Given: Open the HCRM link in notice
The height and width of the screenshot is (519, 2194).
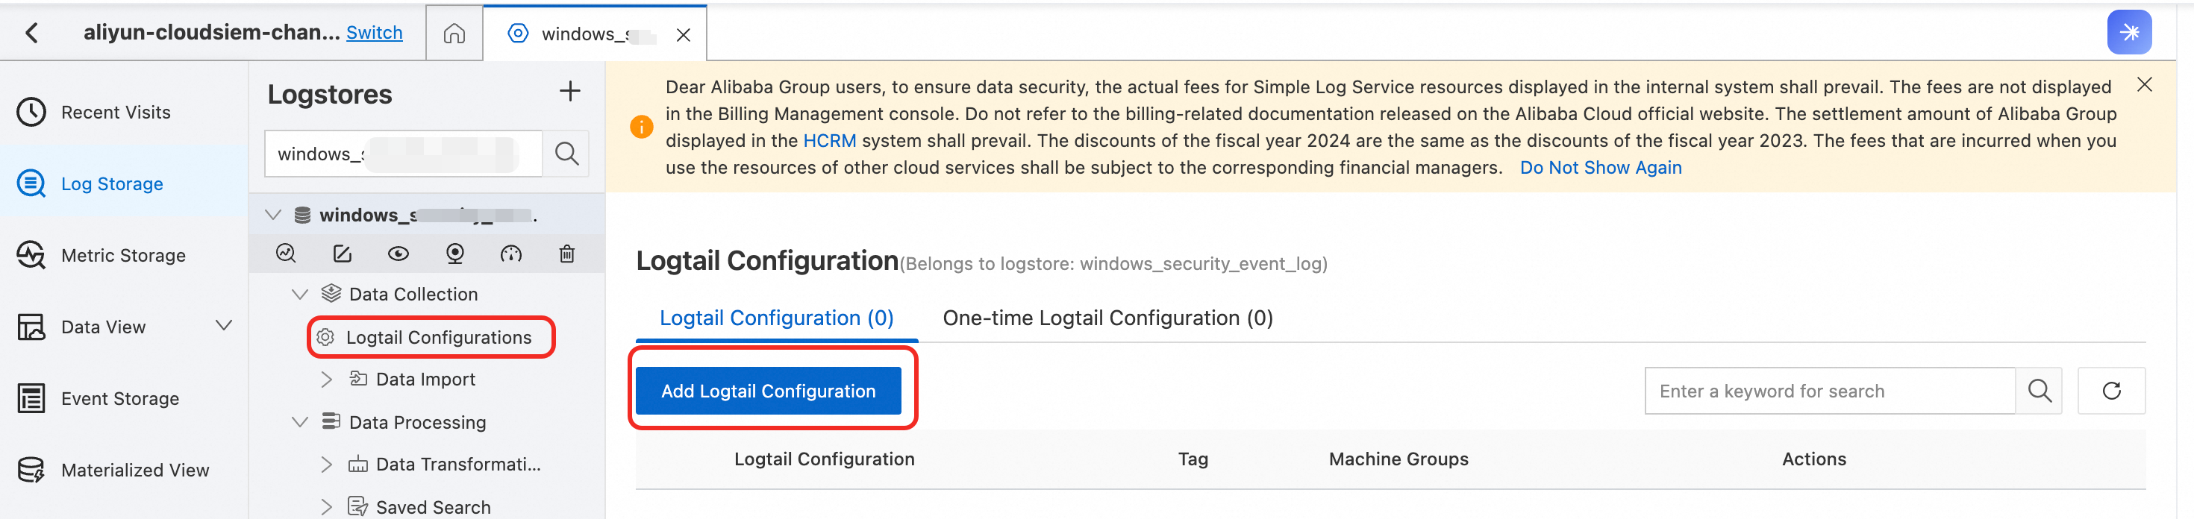Looking at the screenshot, I should [x=830, y=140].
